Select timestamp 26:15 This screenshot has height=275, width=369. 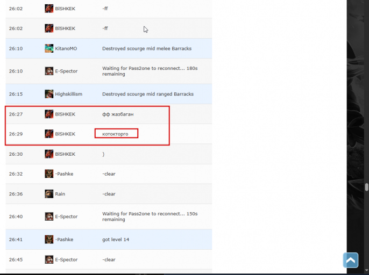point(16,94)
